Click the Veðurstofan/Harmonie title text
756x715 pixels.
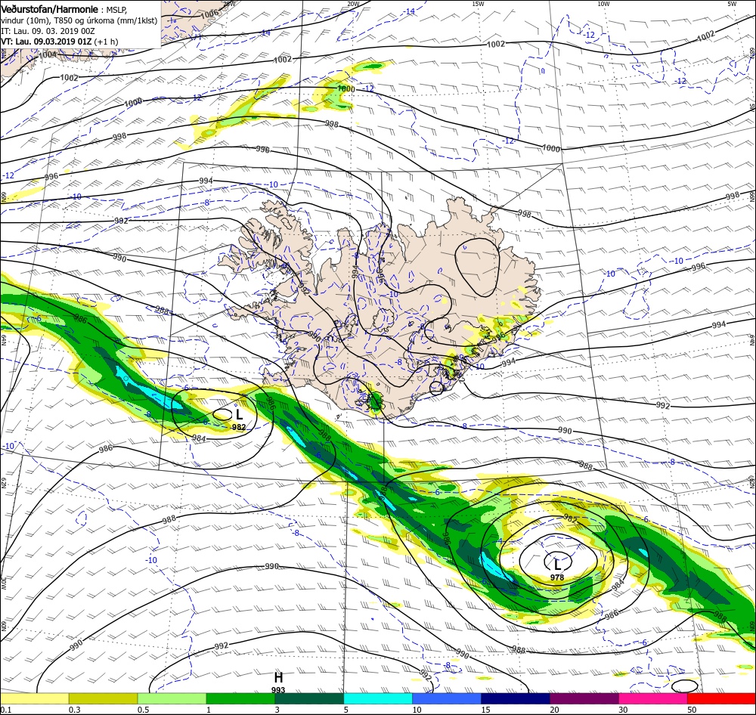point(50,9)
